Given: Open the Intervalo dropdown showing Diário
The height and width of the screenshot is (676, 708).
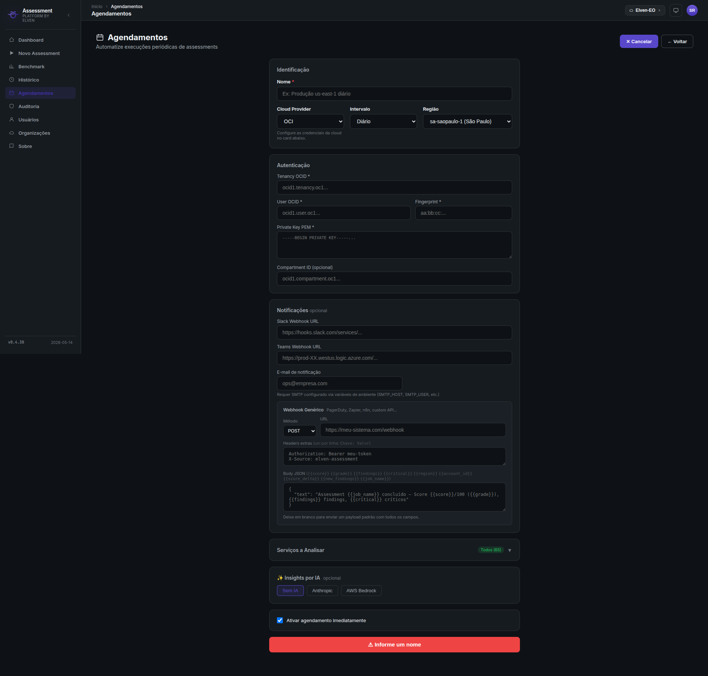Looking at the screenshot, I should point(383,121).
